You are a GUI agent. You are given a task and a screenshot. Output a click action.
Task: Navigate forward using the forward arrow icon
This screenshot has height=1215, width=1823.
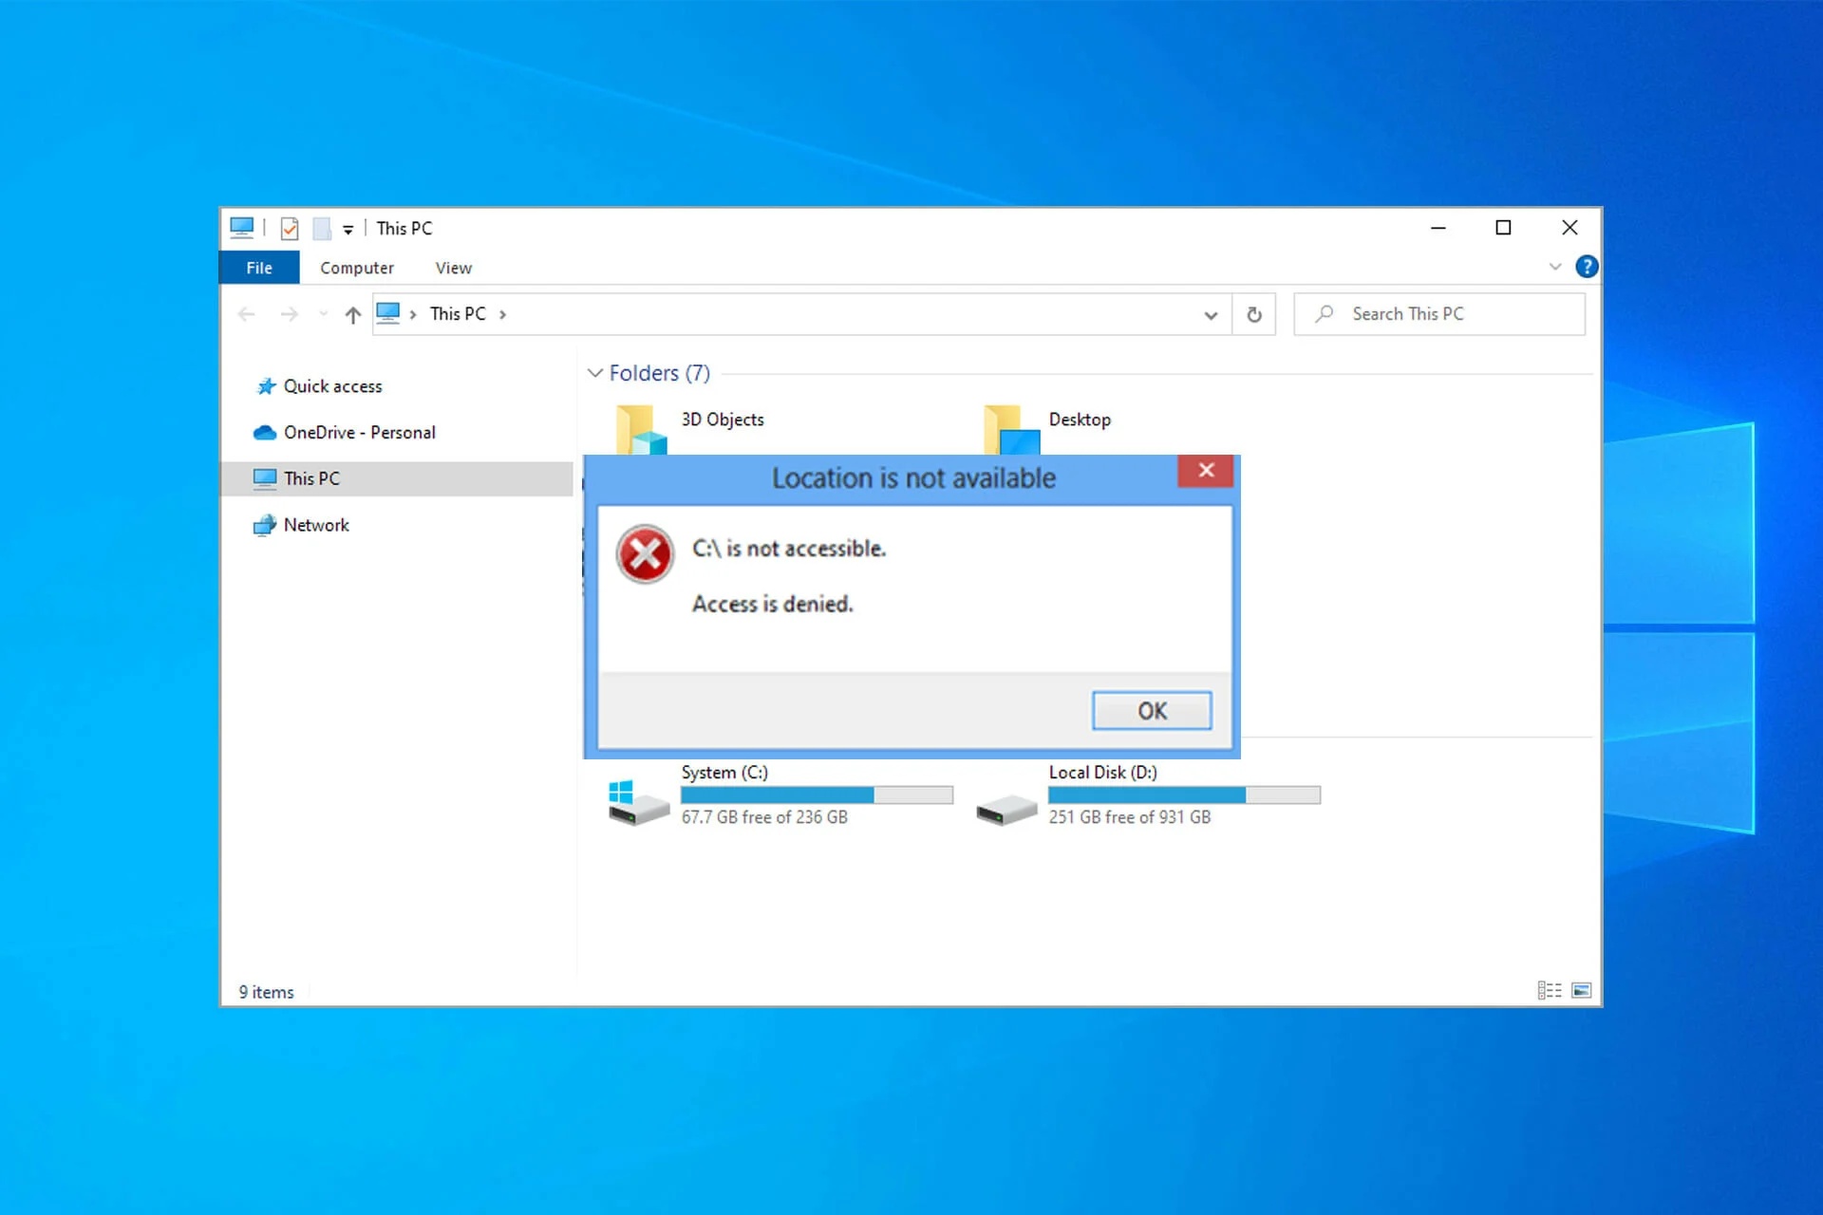[x=289, y=313]
